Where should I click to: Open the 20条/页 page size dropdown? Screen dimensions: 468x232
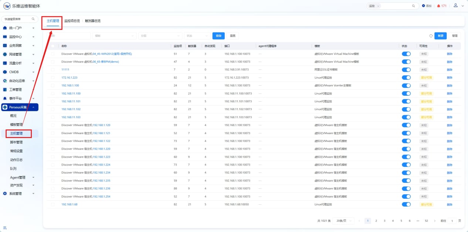coord(343,221)
